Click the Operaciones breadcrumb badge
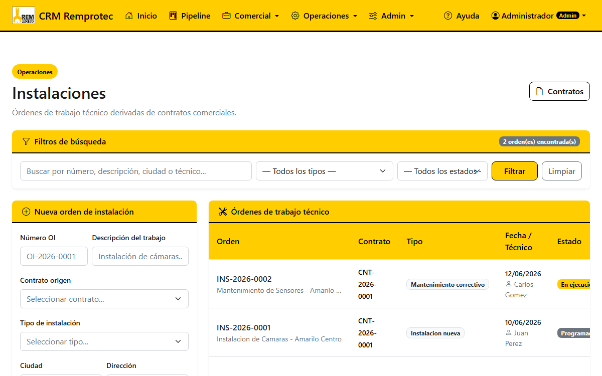Image resolution: width=602 pixels, height=376 pixels. tap(35, 72)
